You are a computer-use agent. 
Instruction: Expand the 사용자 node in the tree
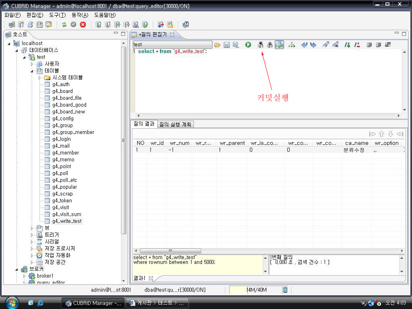[32, 64]
